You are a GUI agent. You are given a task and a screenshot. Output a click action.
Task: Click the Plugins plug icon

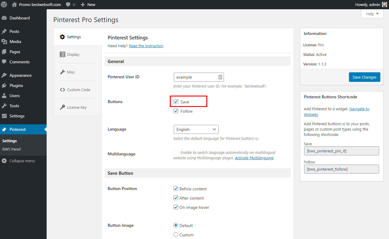(x=4, y=85)
